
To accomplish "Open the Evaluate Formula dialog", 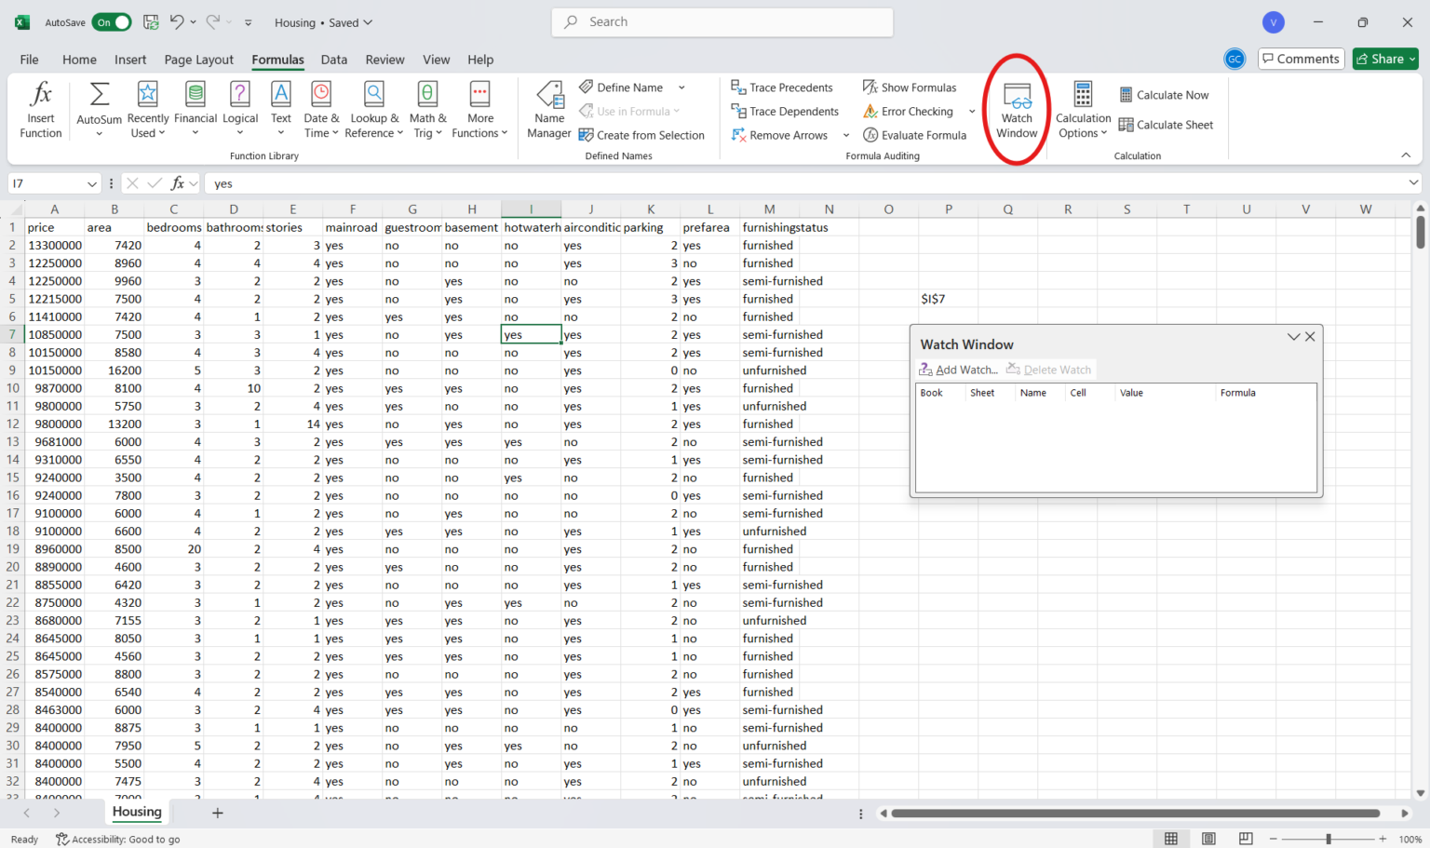I will (915, 134).
